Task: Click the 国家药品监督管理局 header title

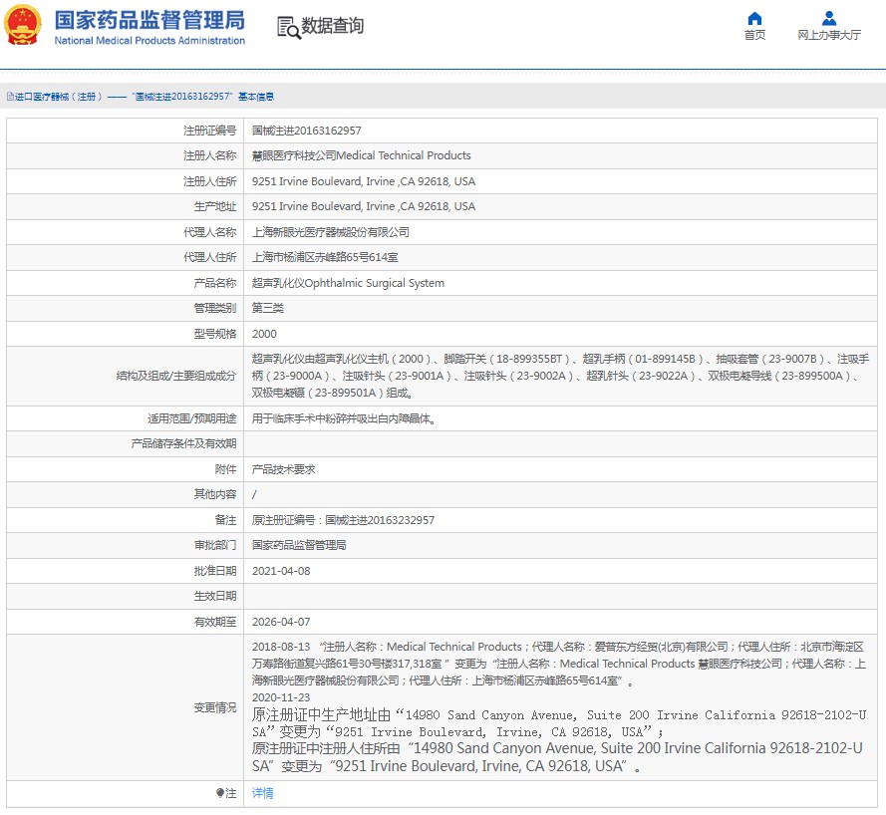Action: pyautogui.click(x=149, y=20)
